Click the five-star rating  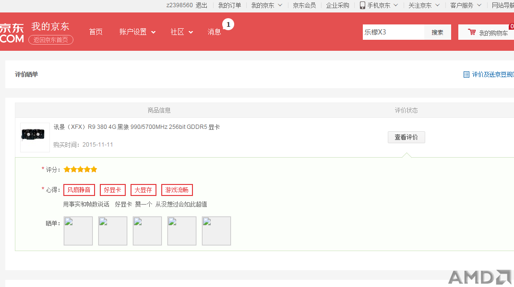tap(80, 170)
